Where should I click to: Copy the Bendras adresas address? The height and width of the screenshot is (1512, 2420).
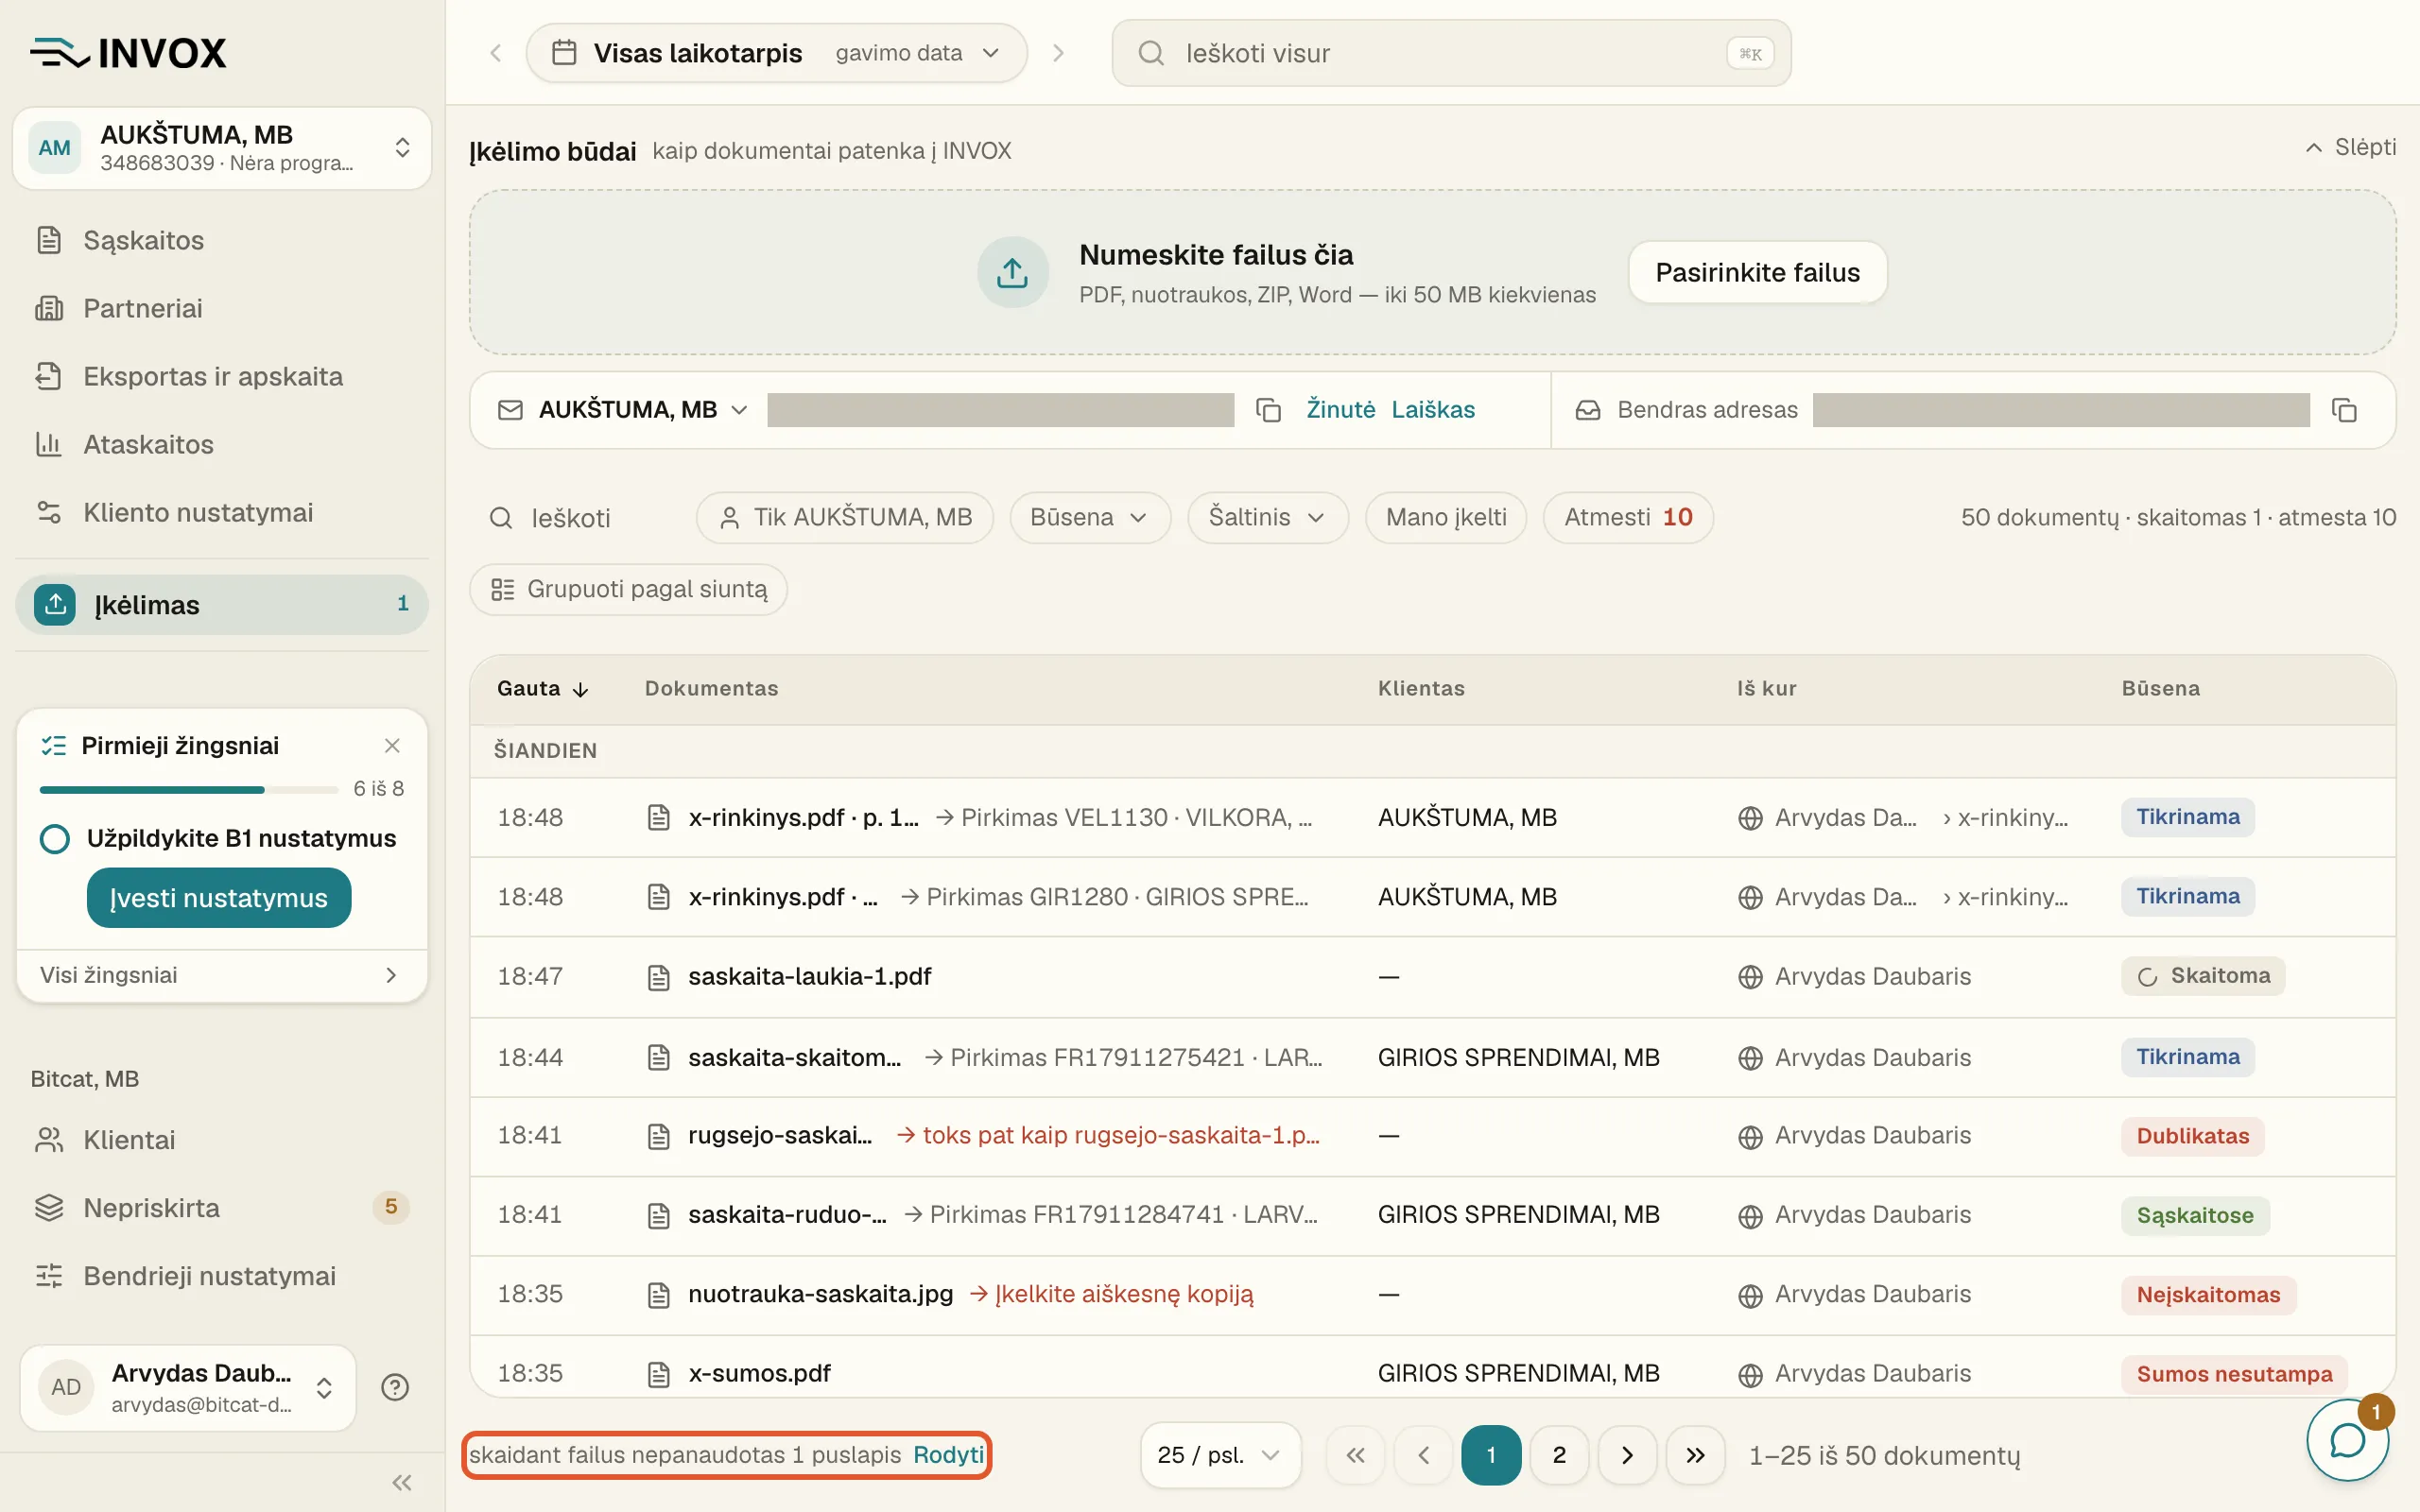[x=2344, y=410]
